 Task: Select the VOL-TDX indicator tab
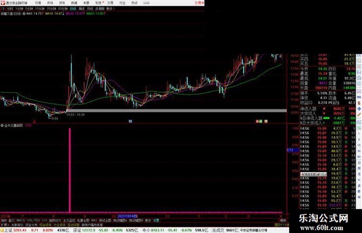(33, 220)
